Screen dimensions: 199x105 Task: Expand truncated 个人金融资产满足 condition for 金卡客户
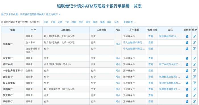pos(134,42)
